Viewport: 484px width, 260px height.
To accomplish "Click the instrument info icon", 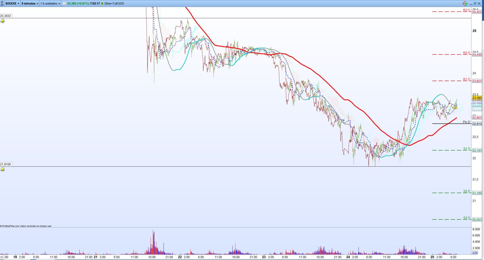I will (64, 3).
